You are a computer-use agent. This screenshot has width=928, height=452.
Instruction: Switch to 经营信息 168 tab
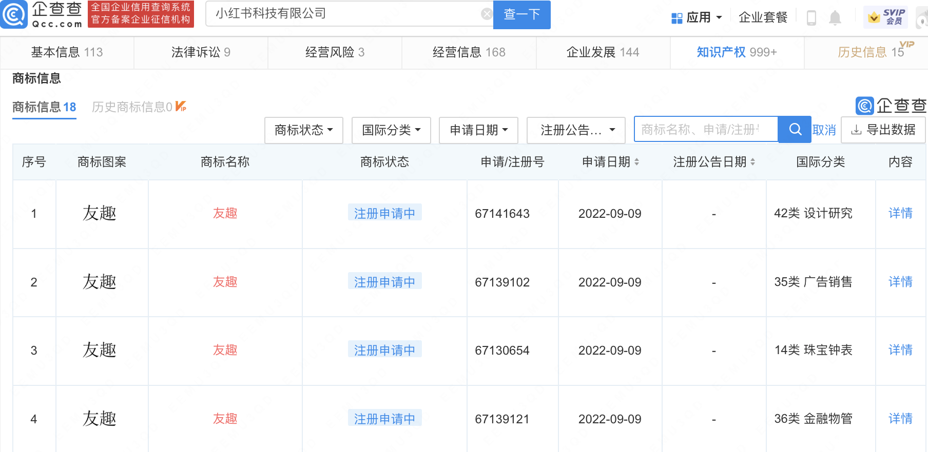pos(469,52)
